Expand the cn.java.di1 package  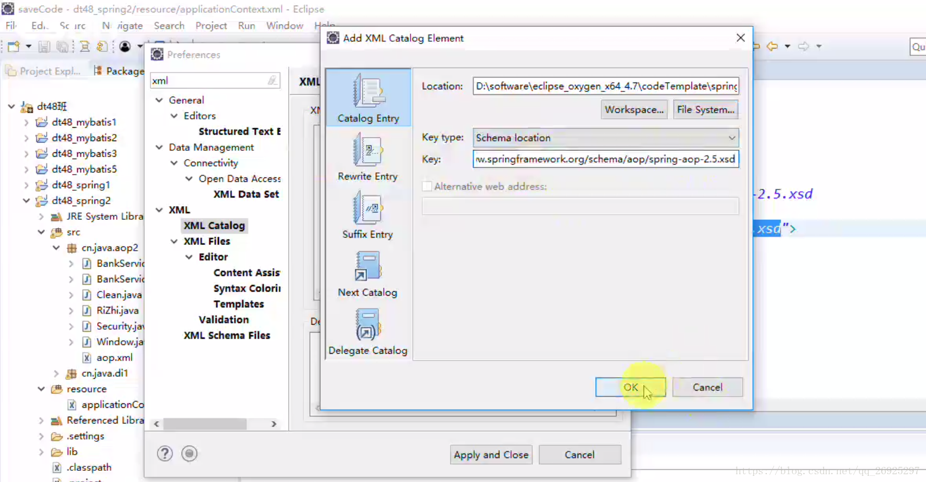(56, 373)
